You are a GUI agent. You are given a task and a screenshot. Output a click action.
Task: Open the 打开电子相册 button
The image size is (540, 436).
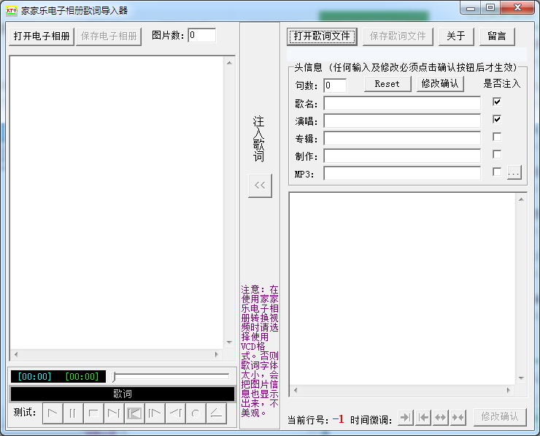pos(42,37)
